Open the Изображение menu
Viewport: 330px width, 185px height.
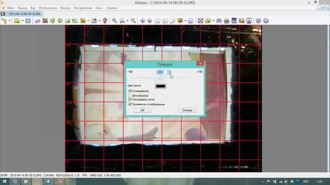coord(48,8)
